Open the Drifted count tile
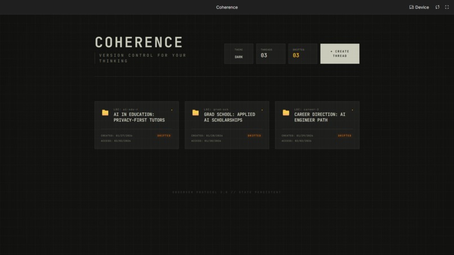This screenshot has height=255, width=454. (x=302, y=53)
